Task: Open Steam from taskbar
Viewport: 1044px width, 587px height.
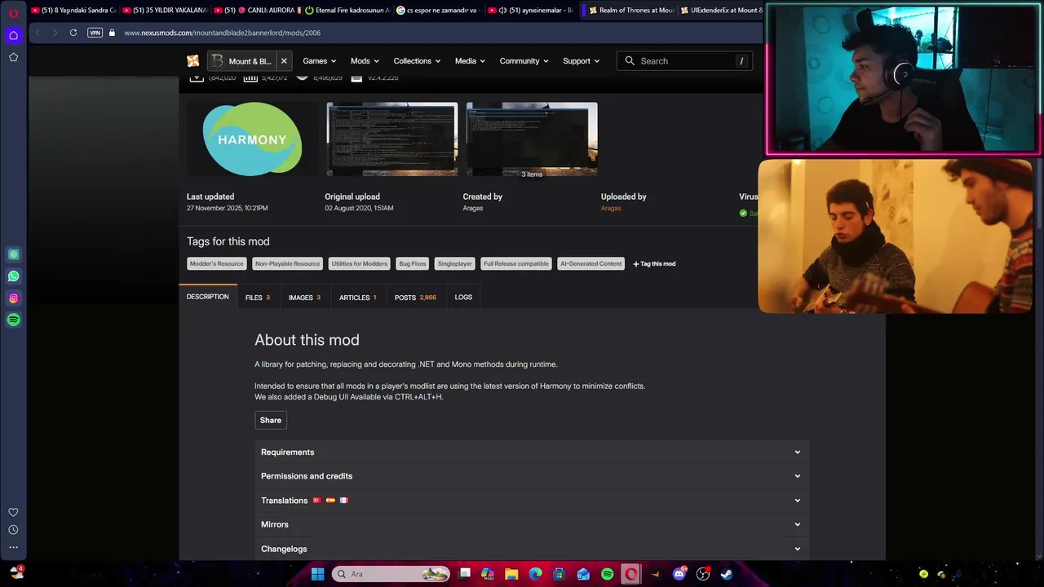Action: point(726,574)
